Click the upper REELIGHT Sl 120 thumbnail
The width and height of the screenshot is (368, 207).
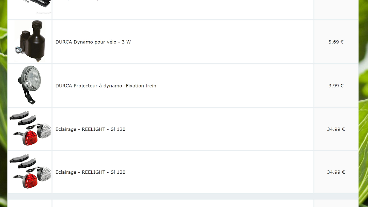pyautogui.click(x=30, y=129)
